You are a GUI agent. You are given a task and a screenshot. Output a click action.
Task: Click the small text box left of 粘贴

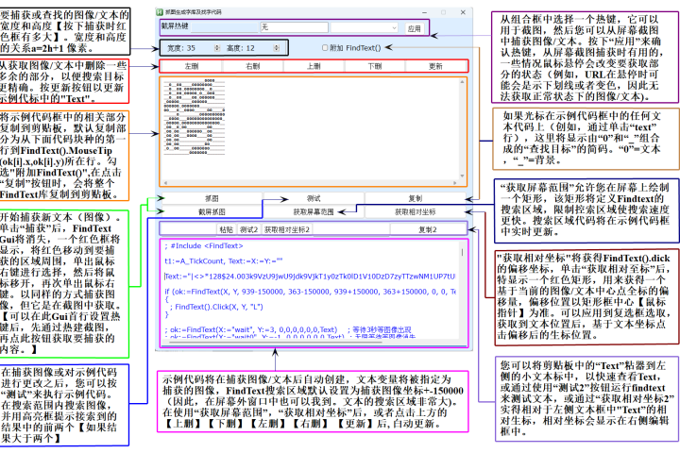point(189,229)
